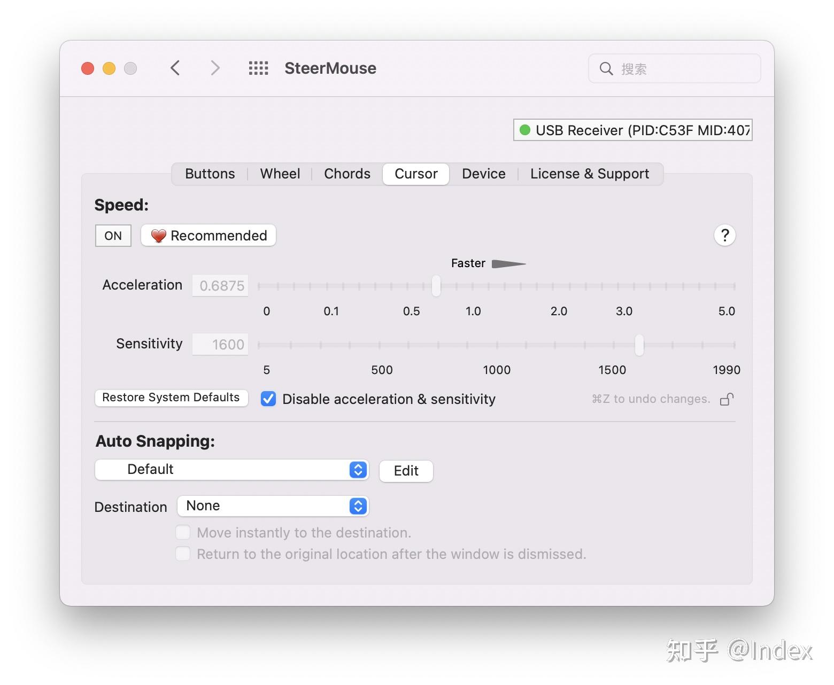Click the Sensitivity value field 1600
This screenshot has height=685, width=834.
[220, 345]
